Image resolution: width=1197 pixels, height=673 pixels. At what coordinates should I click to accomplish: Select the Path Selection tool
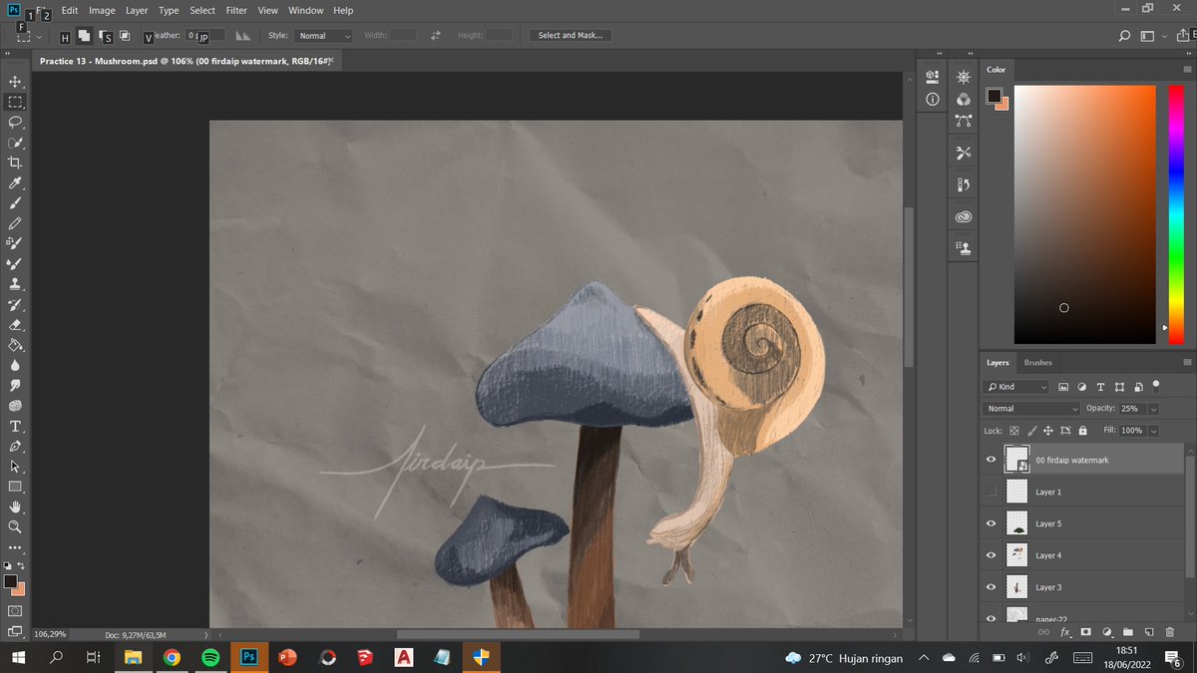(x=15, y=467)
